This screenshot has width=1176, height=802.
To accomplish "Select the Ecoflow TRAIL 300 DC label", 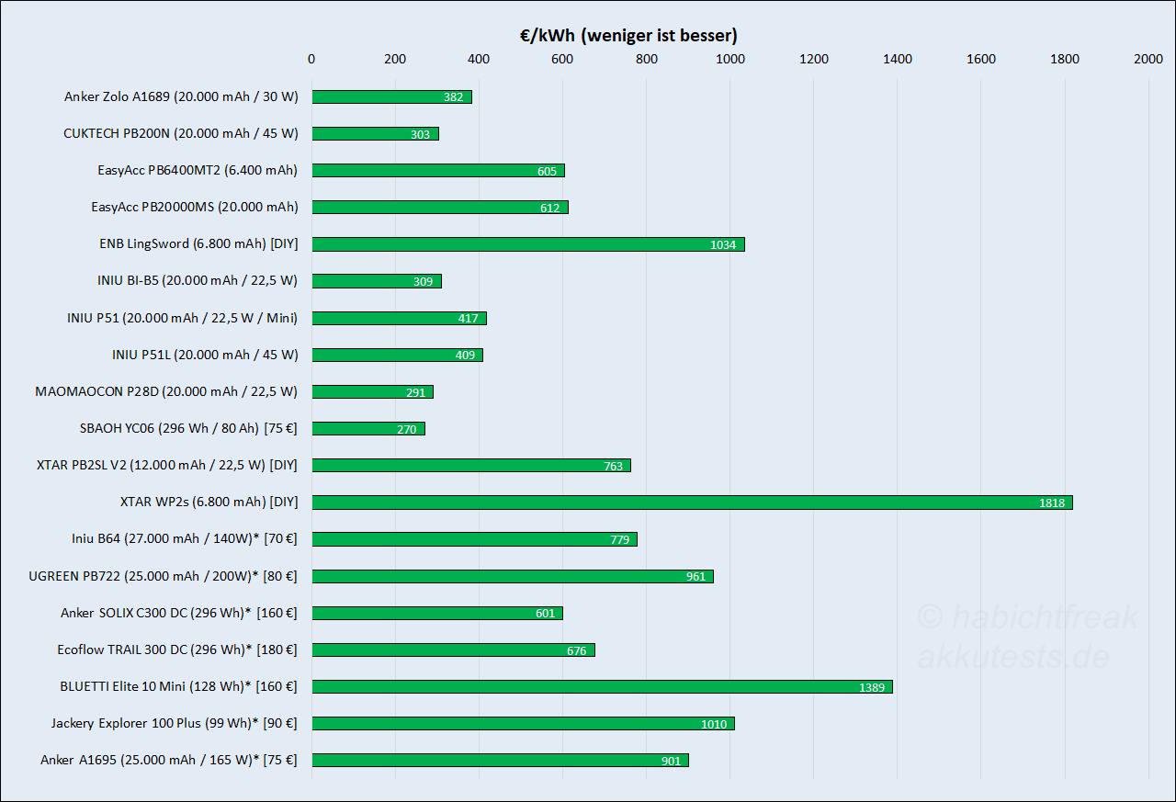I will click(177, 650).
